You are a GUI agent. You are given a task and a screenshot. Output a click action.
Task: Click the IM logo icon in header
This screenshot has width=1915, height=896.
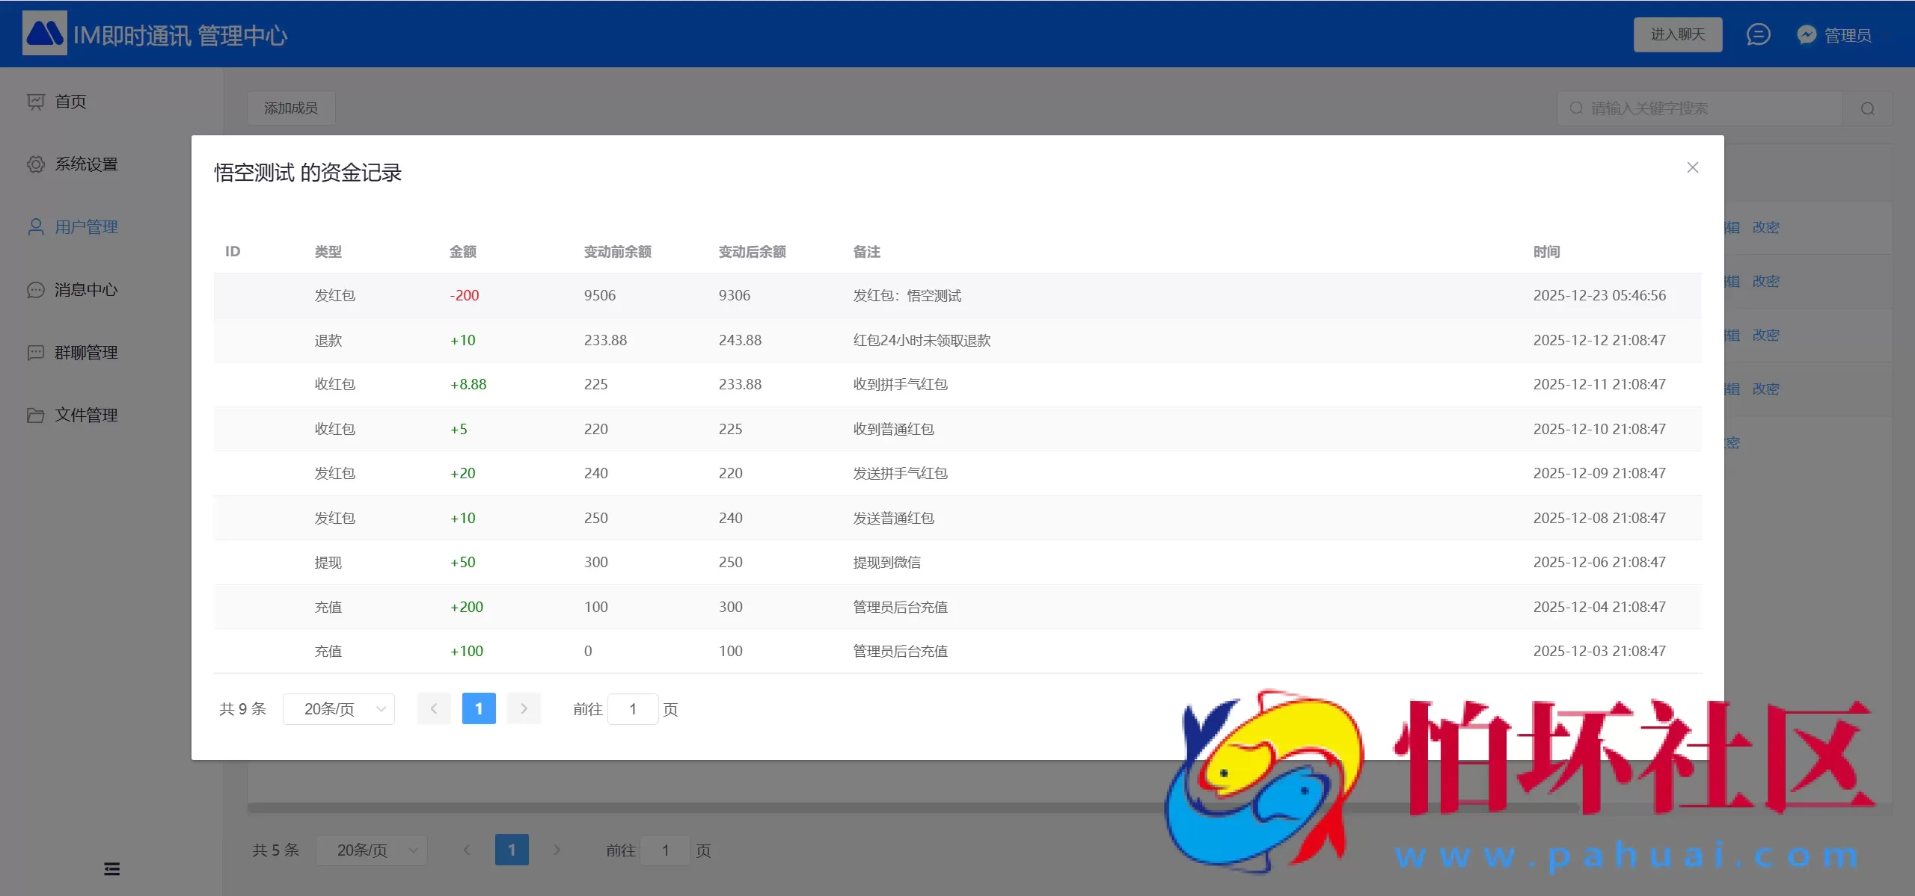tap(44, 34)
